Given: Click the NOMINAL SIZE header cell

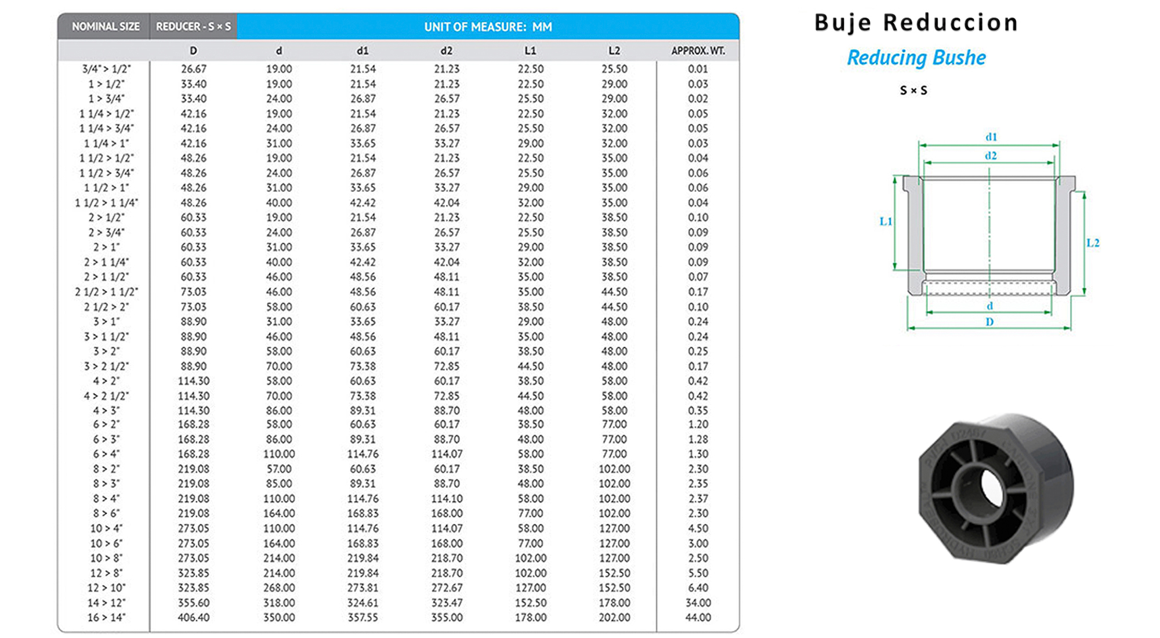Looking at the screenshot, I should [105, 27].
